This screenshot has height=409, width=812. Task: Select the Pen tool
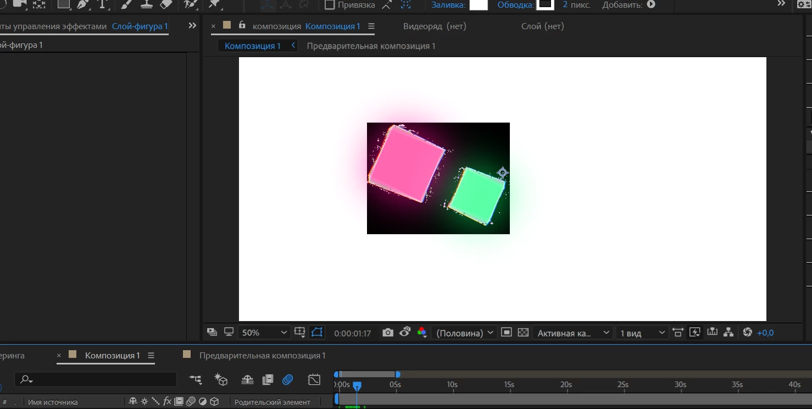[83, 4]
